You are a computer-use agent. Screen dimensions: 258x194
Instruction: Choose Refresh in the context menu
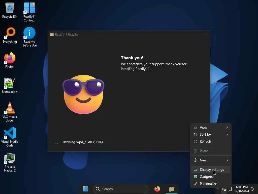tap(211, 141)
